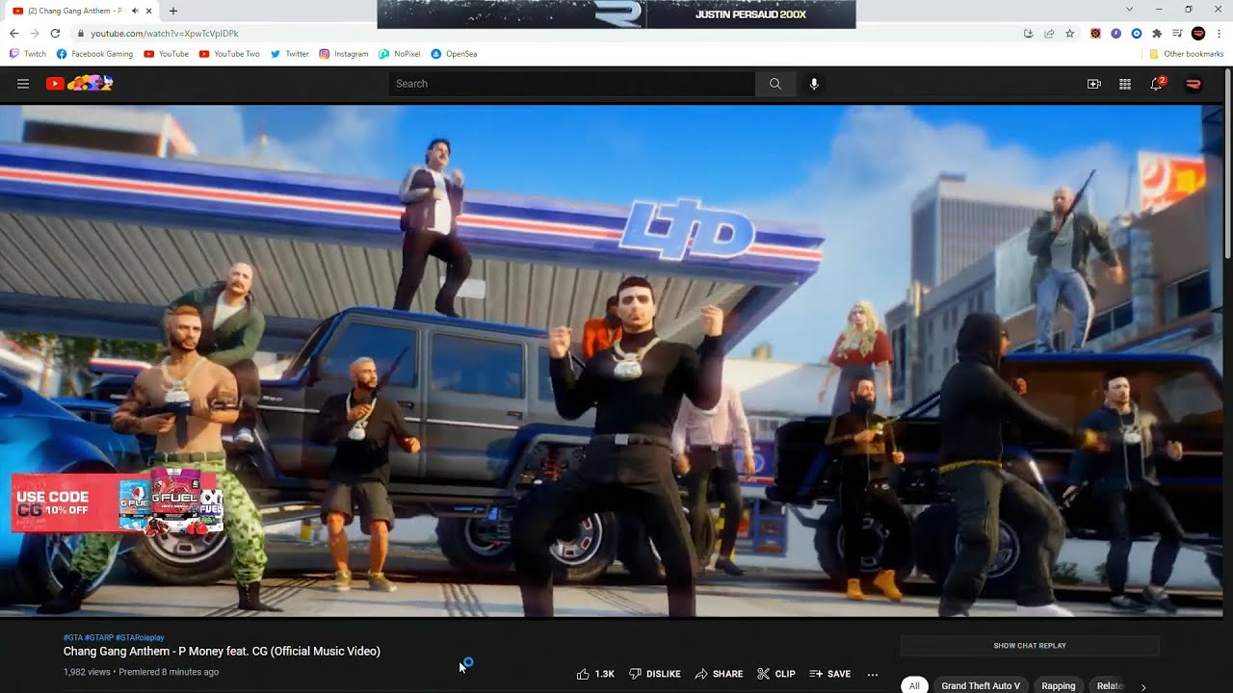Open the Twitch bookmark
Screen dimensions: 1233x693
(x=28, y=54)
